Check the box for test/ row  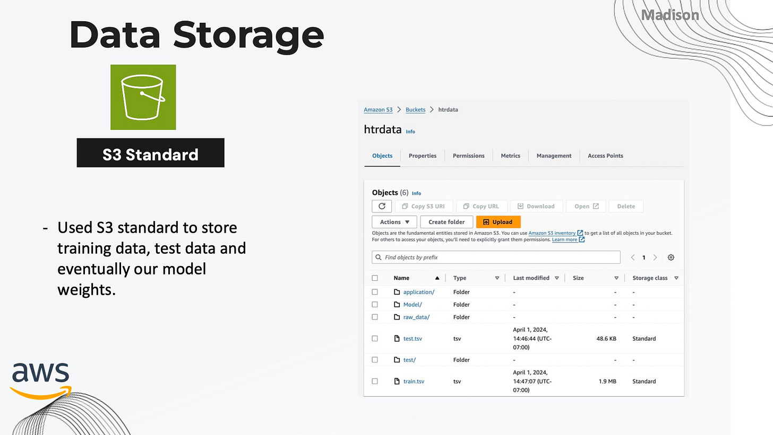[x=375, y=360]
